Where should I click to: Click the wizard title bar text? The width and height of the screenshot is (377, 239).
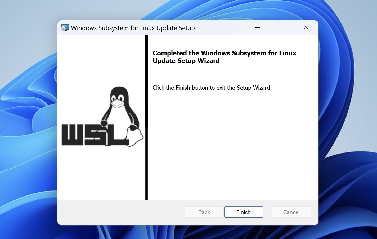coord(133,28)
